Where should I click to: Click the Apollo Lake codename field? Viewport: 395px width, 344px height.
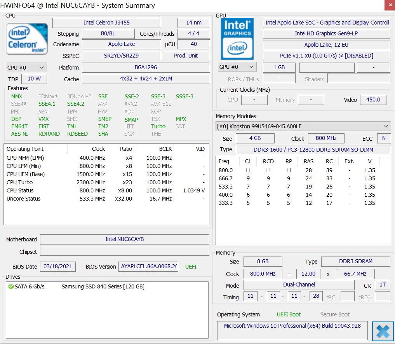122,44
